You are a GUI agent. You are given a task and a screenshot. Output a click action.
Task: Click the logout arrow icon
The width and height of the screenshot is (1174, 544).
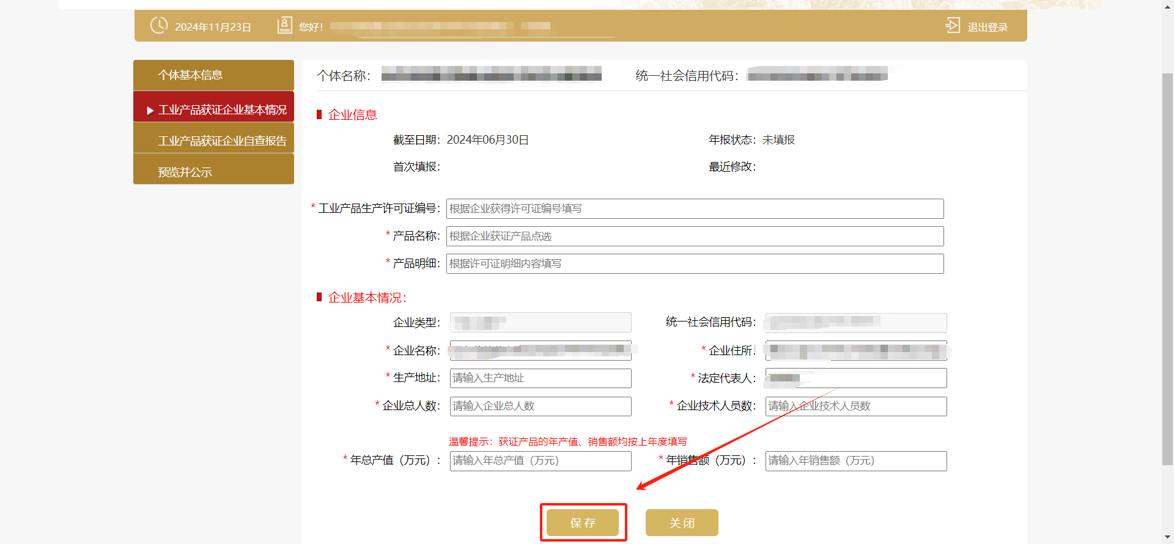coord(953,26)
